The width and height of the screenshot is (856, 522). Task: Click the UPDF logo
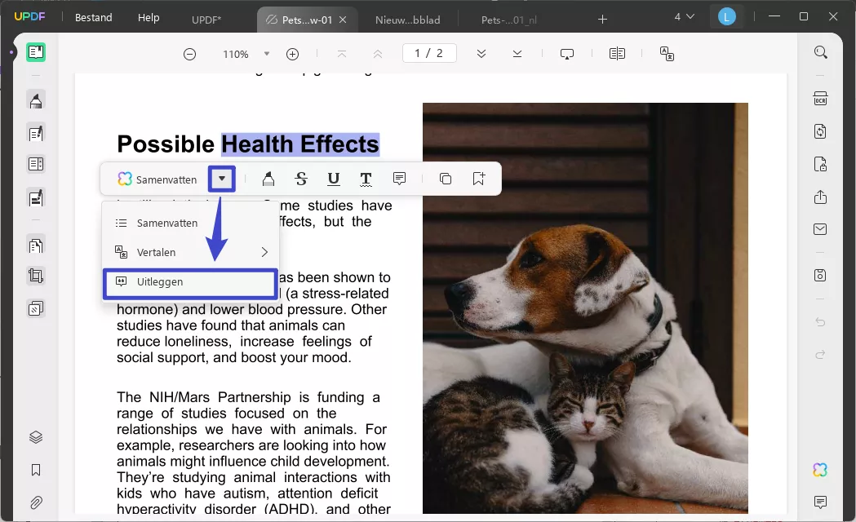click(x=29, y=16)
